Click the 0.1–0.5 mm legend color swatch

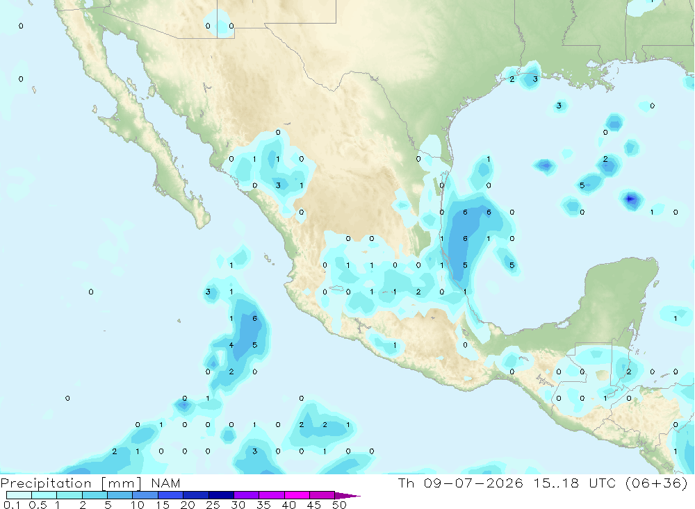coord(19,495)
